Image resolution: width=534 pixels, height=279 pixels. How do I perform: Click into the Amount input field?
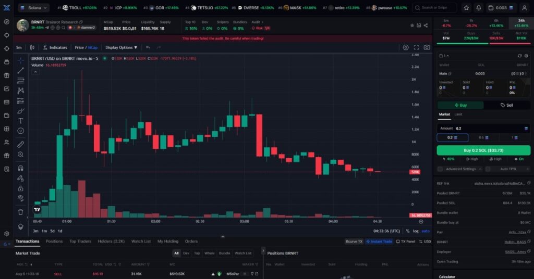483,129
